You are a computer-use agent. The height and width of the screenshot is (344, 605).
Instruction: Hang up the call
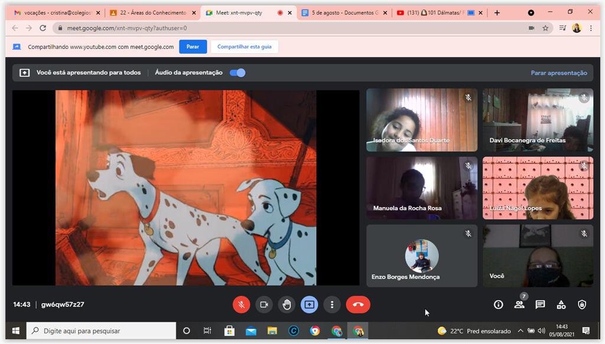point(358,304)
